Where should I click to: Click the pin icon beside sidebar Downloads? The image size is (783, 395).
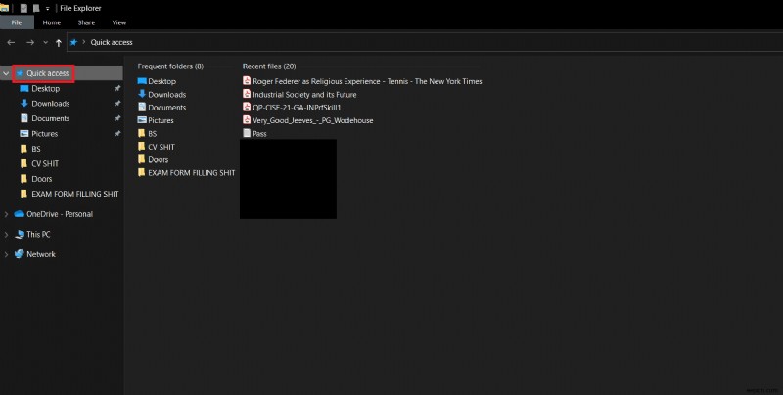coord(117,104)
